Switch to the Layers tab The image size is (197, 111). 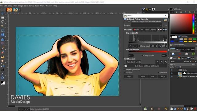point(174,58)
